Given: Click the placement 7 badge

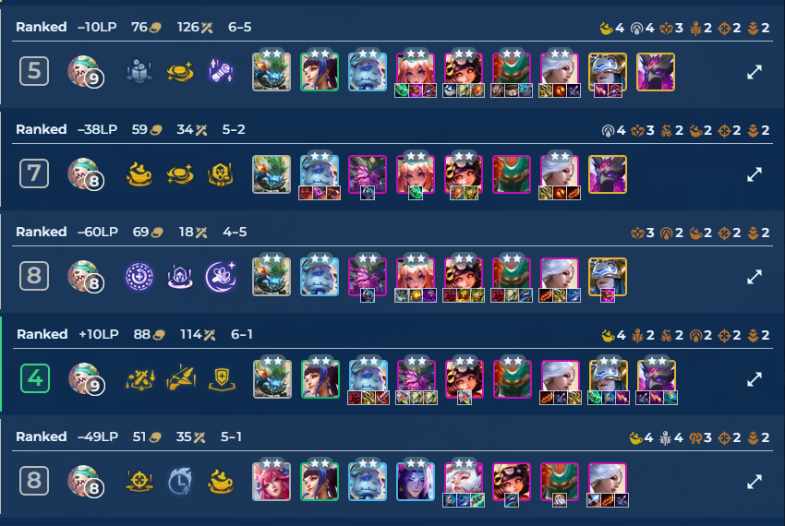Looking at the screenshot, I should click(34, 173).
